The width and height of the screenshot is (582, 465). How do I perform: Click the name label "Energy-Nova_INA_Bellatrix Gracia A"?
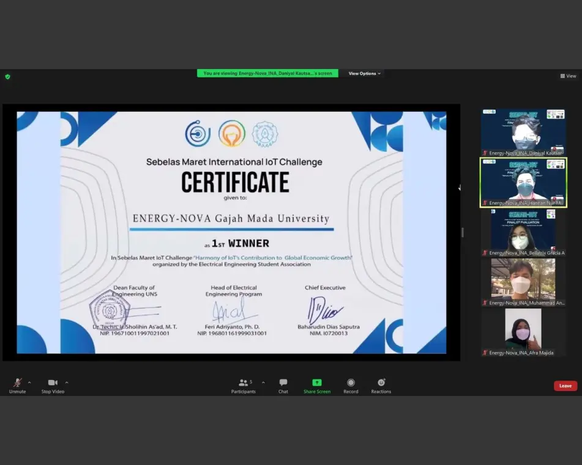pos(527,253)
